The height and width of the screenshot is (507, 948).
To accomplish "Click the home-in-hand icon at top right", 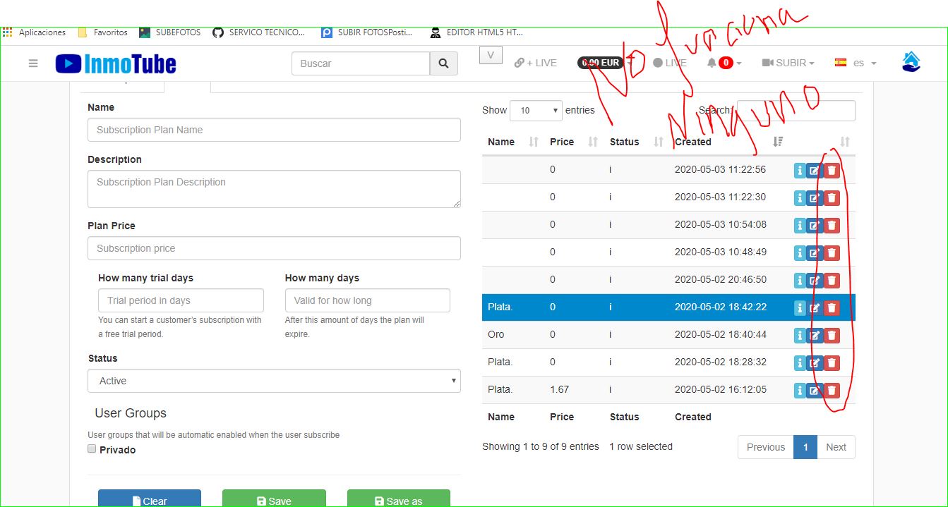I will point(911,61).
